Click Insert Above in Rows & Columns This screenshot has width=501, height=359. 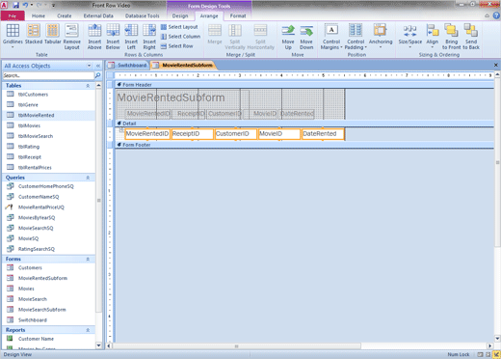pyautogui.click(x=94, y=37)
